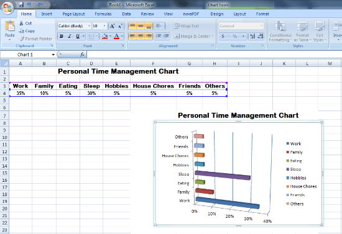Click the Save icon in quick access toolbar

click(21, 4)
